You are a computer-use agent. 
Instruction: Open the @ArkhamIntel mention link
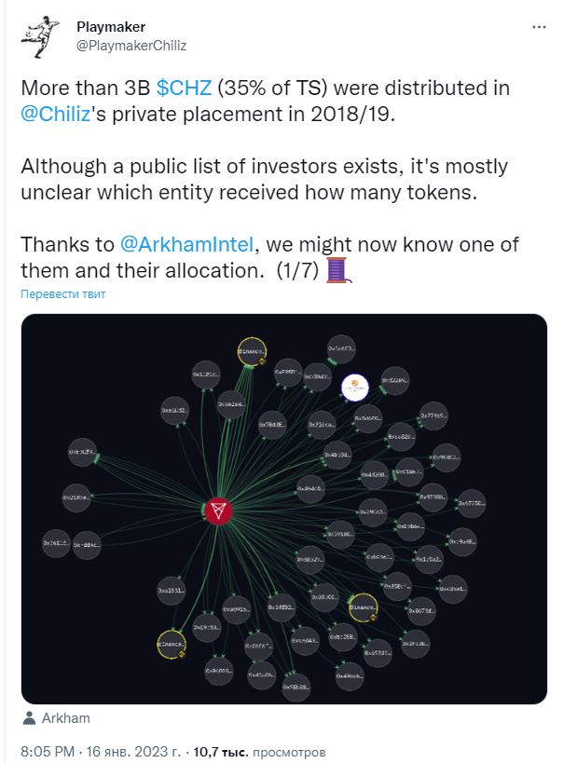[x=186, y=244]
